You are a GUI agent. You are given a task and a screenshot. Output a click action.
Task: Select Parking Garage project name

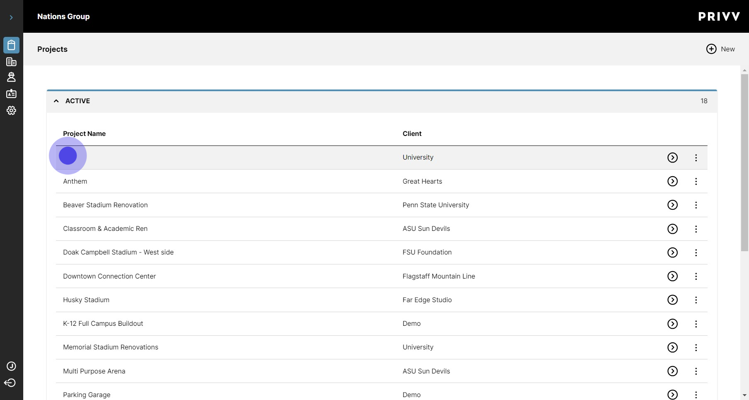pyautogui.click(x=87, y=395)
